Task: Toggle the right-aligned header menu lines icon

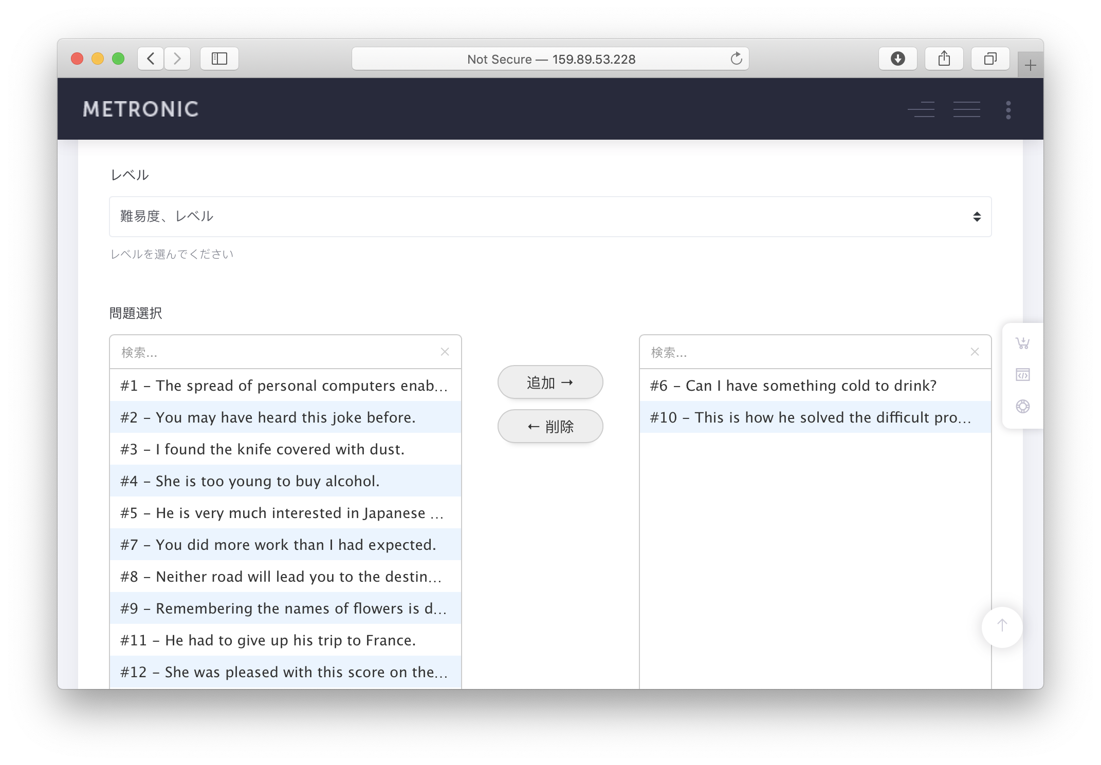Action: point(921,110)
